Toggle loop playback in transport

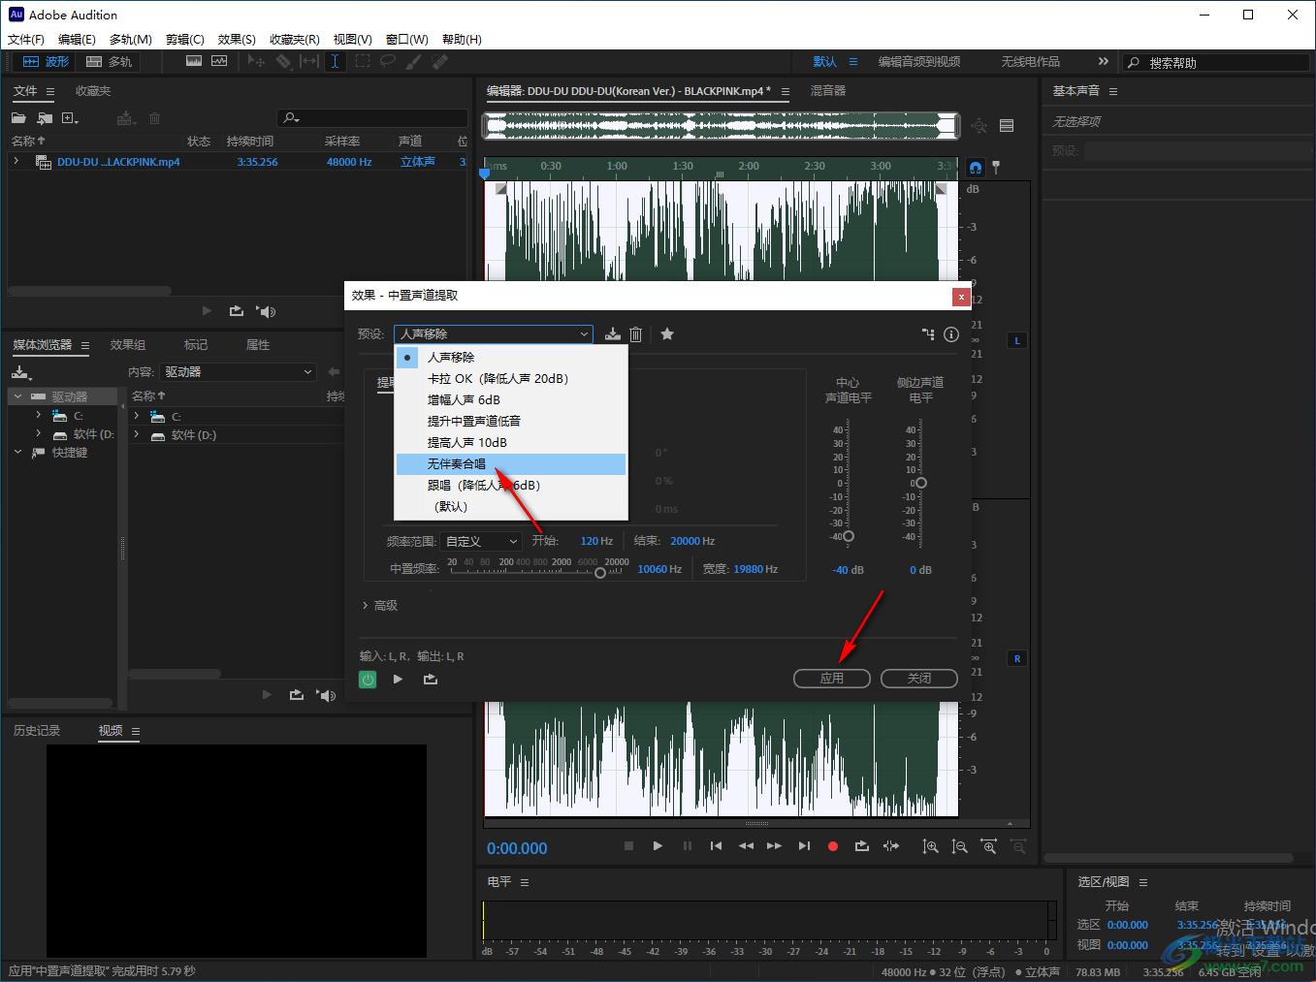[x=861, y=846]
